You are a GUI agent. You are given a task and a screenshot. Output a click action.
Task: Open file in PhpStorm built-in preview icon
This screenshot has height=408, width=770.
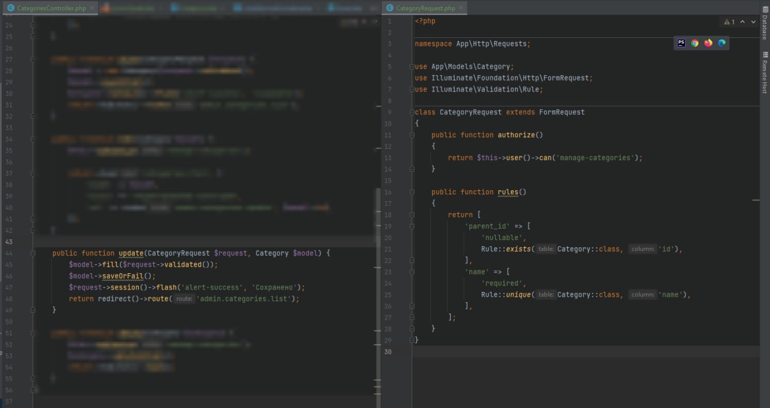point(682,43)
